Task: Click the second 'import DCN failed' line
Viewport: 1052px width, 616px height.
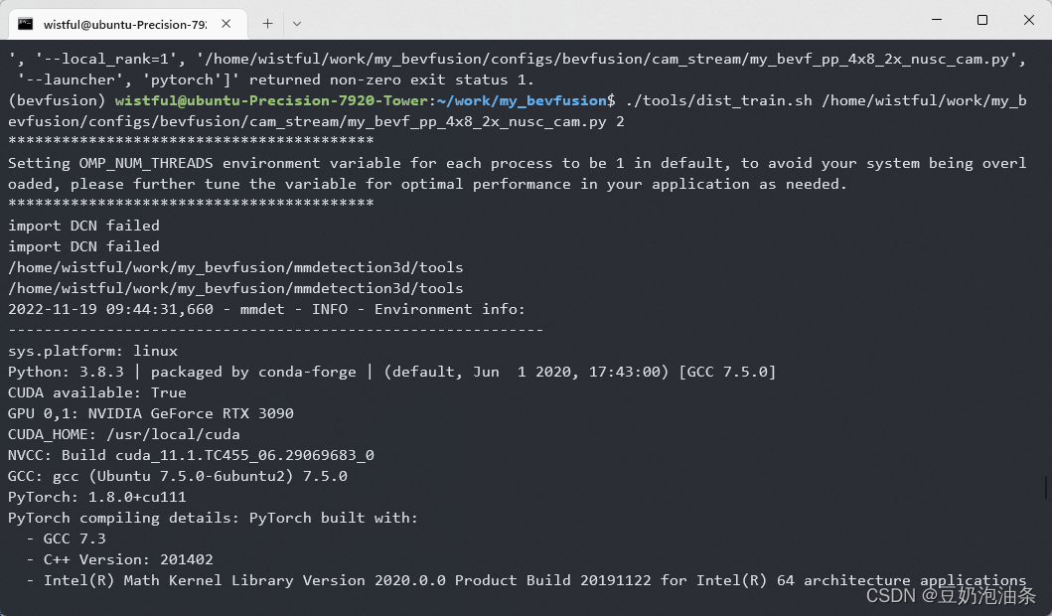Action: coord(83,246)
